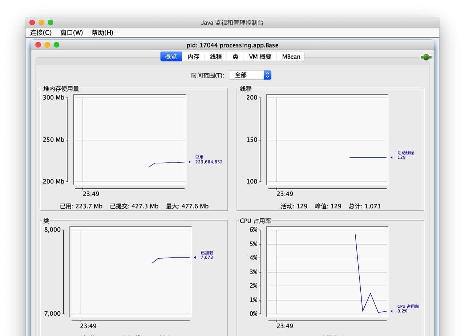Open the VM 概要 tab
The width and height of the screenshot is (465, 336).
click(x=260, y=57)
